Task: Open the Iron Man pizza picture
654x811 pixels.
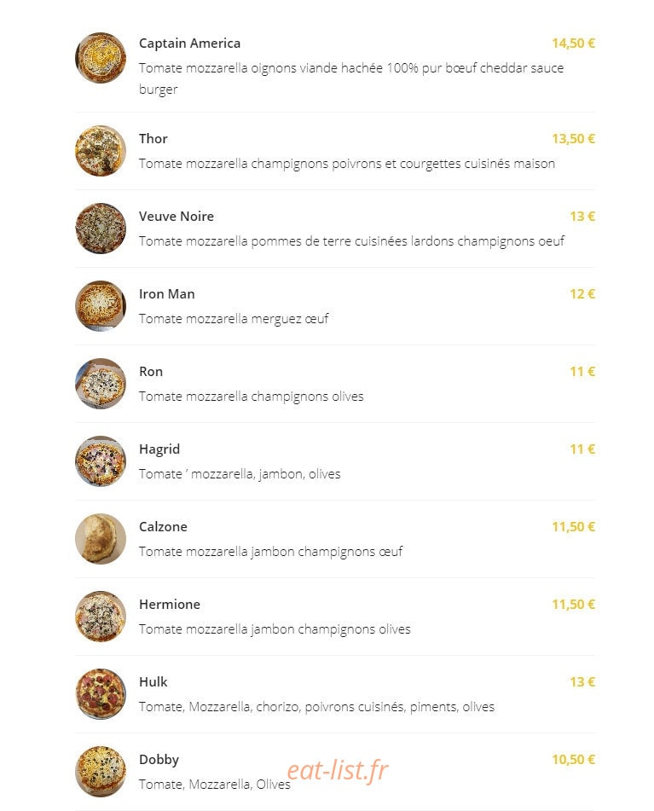Action: [101, 306]
